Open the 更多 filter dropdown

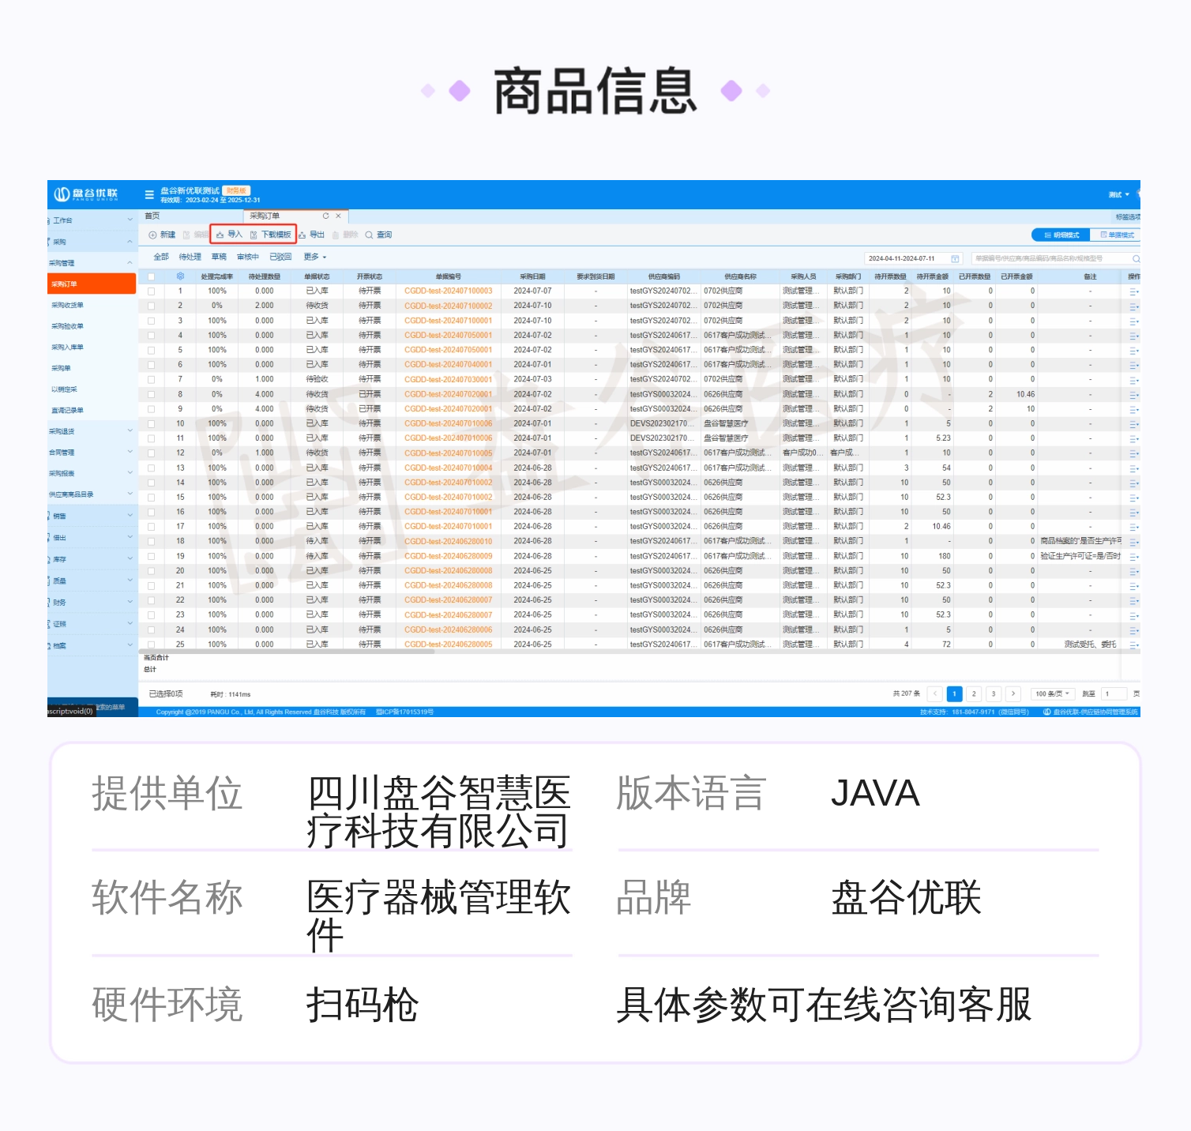pyautogui.click(x=315, y=257)
